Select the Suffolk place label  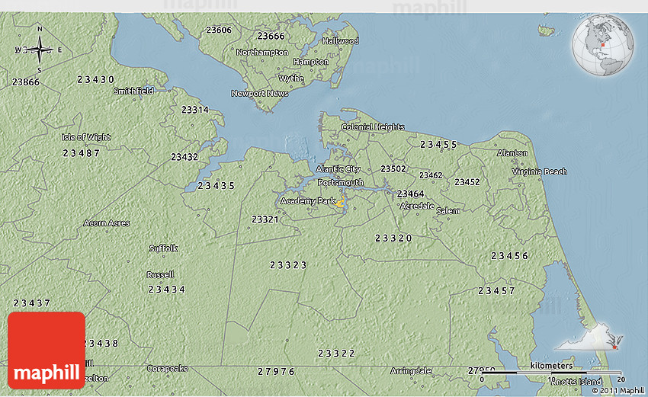163,248
